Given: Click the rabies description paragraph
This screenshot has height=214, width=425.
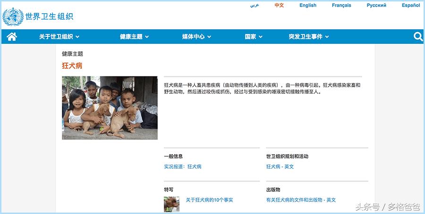Looking at the screenshot, I should point(262,89).
